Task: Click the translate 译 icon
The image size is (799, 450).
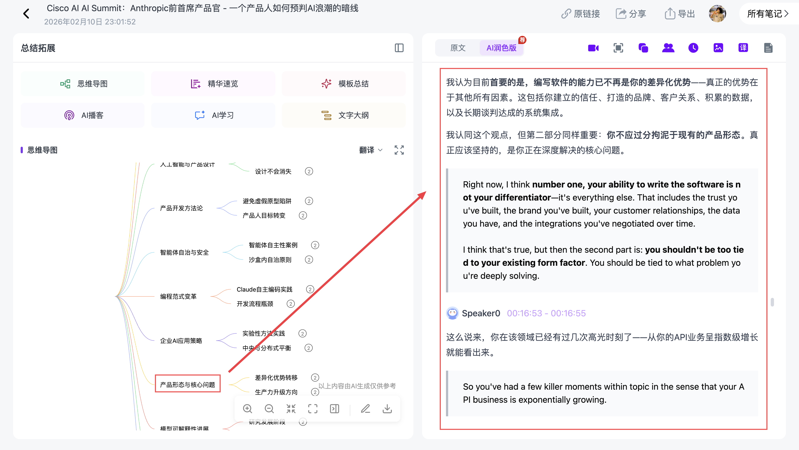Action: coord(743,48)
